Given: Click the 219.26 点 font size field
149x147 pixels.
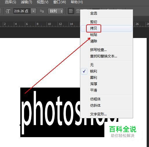Looking at the screenshot, I should tap(22, 11).
